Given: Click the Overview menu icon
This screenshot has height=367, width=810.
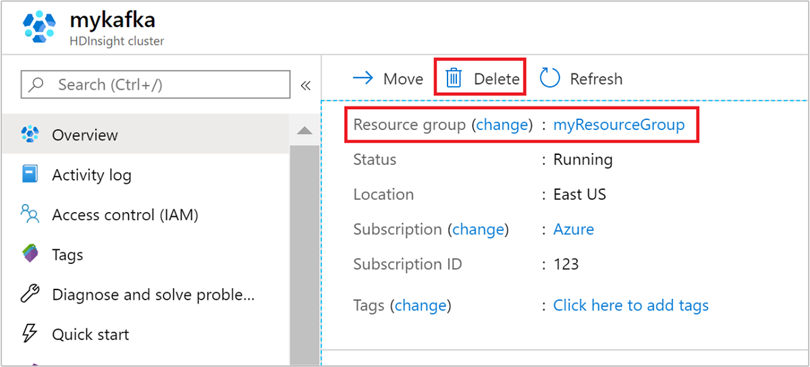Looking at the screenshot, I should pos(30,135).
